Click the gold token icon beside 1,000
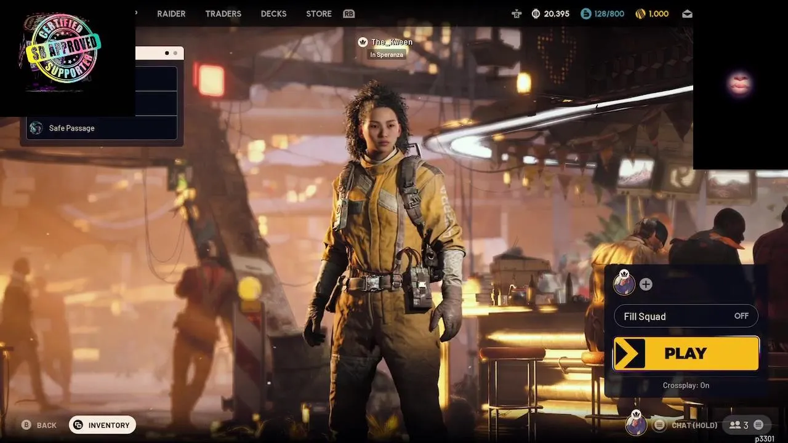 point(640,14)
